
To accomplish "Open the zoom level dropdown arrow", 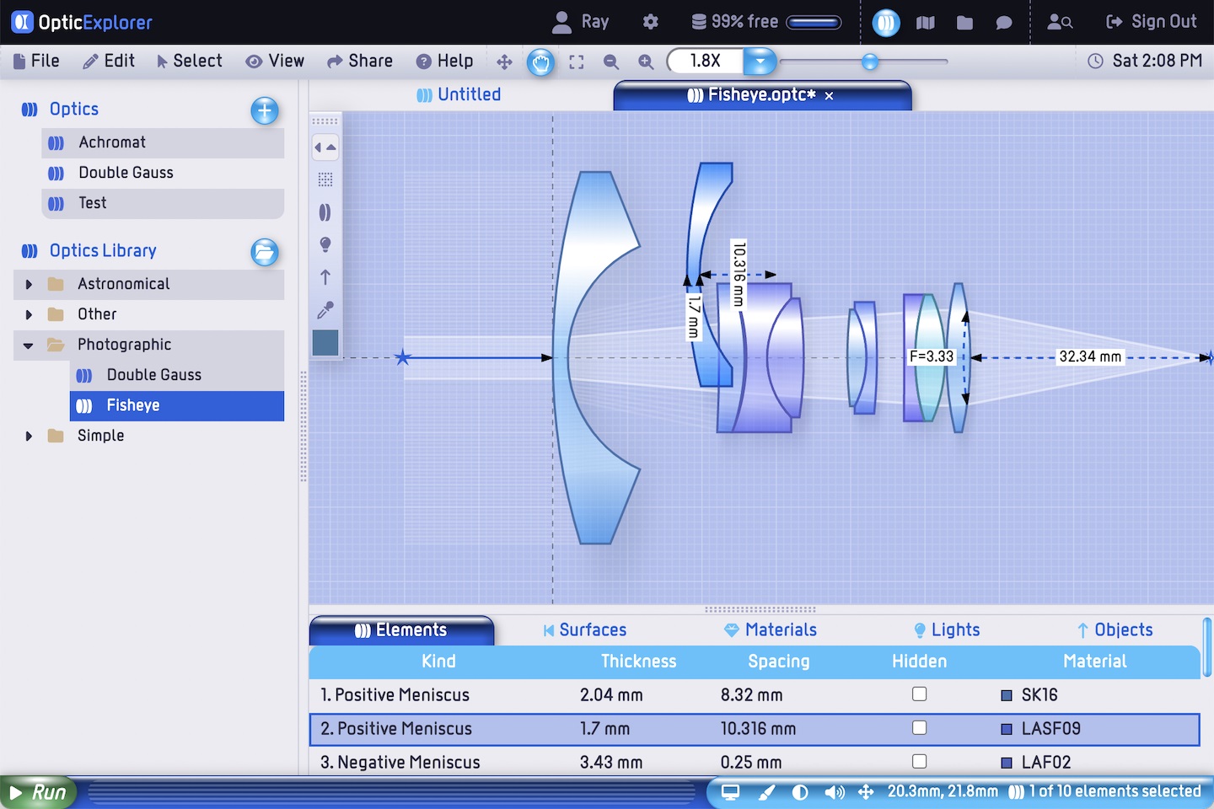I will pyautogui.click(x=760, y=62).
